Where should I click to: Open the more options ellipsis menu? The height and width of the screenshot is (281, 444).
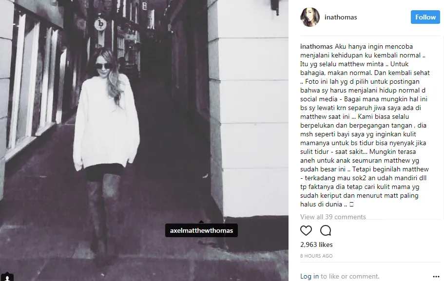pyautogui.click(x=436, y=277)
